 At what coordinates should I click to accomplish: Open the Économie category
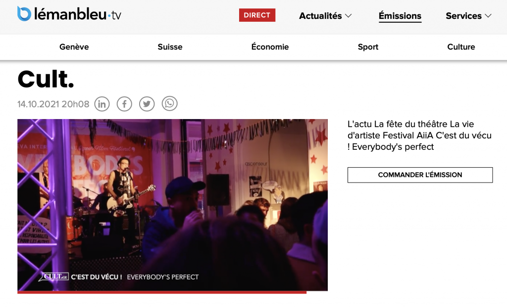click(270, 47)
